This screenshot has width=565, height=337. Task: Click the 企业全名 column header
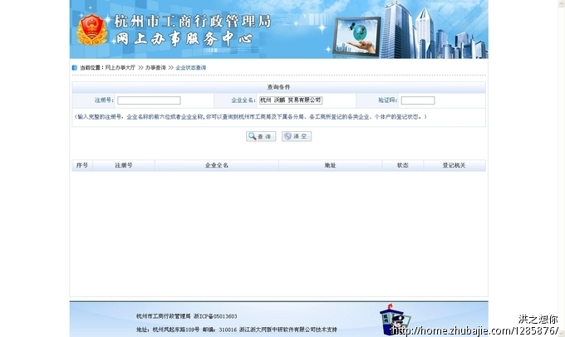tap(217, 165)
